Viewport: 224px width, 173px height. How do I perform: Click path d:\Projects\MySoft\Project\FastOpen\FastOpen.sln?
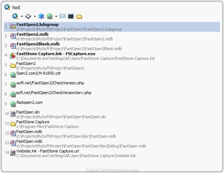pos(61,117)
